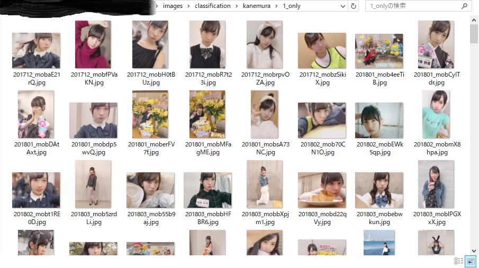Select the 1_only breadcrumb segment
The height and width of the screenshot is (268, 479).
292,6
